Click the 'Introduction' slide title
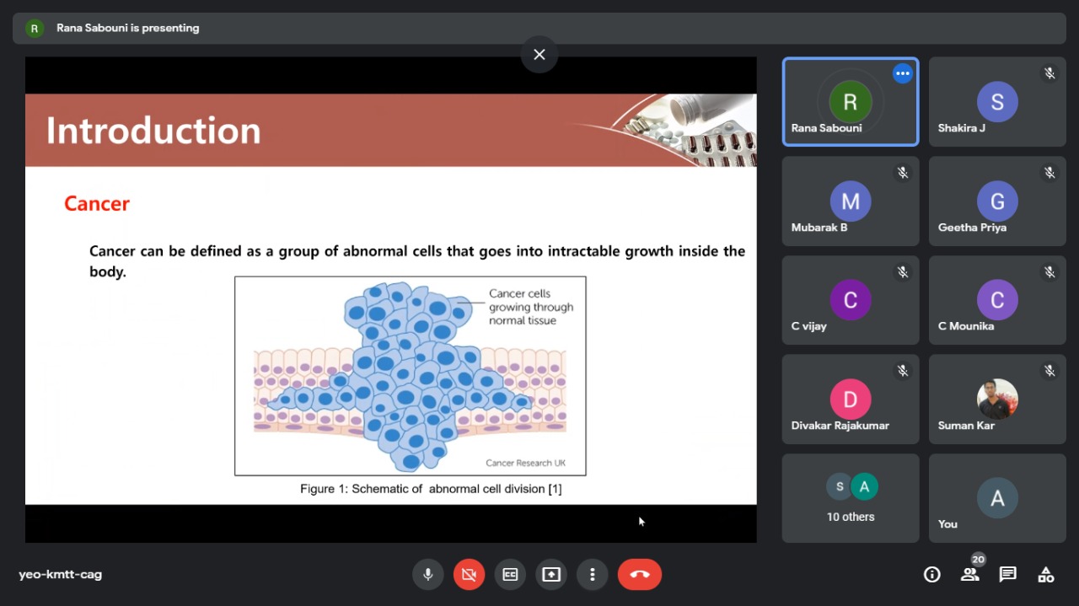This screenshot has height=606, width=1079. (153, 131)
